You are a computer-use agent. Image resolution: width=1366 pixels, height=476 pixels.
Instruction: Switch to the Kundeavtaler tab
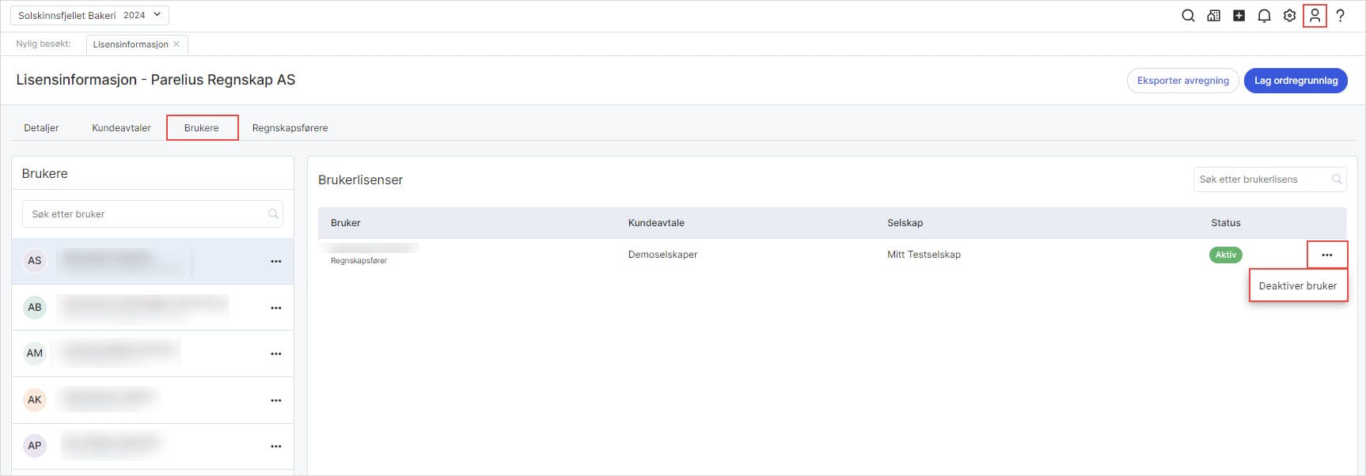pos(121,128)
